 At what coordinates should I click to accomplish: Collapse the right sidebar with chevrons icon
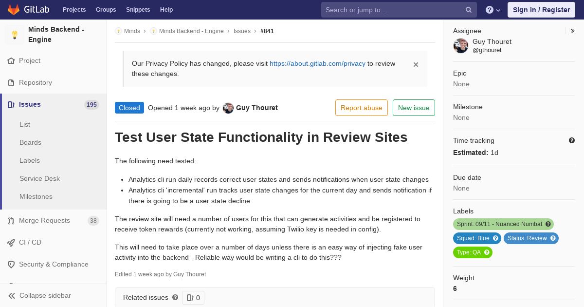pos(573,31)
